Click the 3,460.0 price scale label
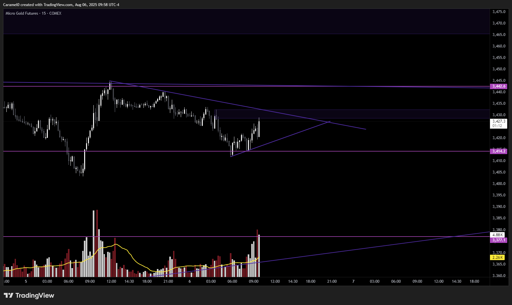This screenshot has width=512, height=305. click(x=499, y=46)
